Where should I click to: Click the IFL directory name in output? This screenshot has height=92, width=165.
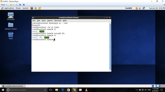[41, 38]
